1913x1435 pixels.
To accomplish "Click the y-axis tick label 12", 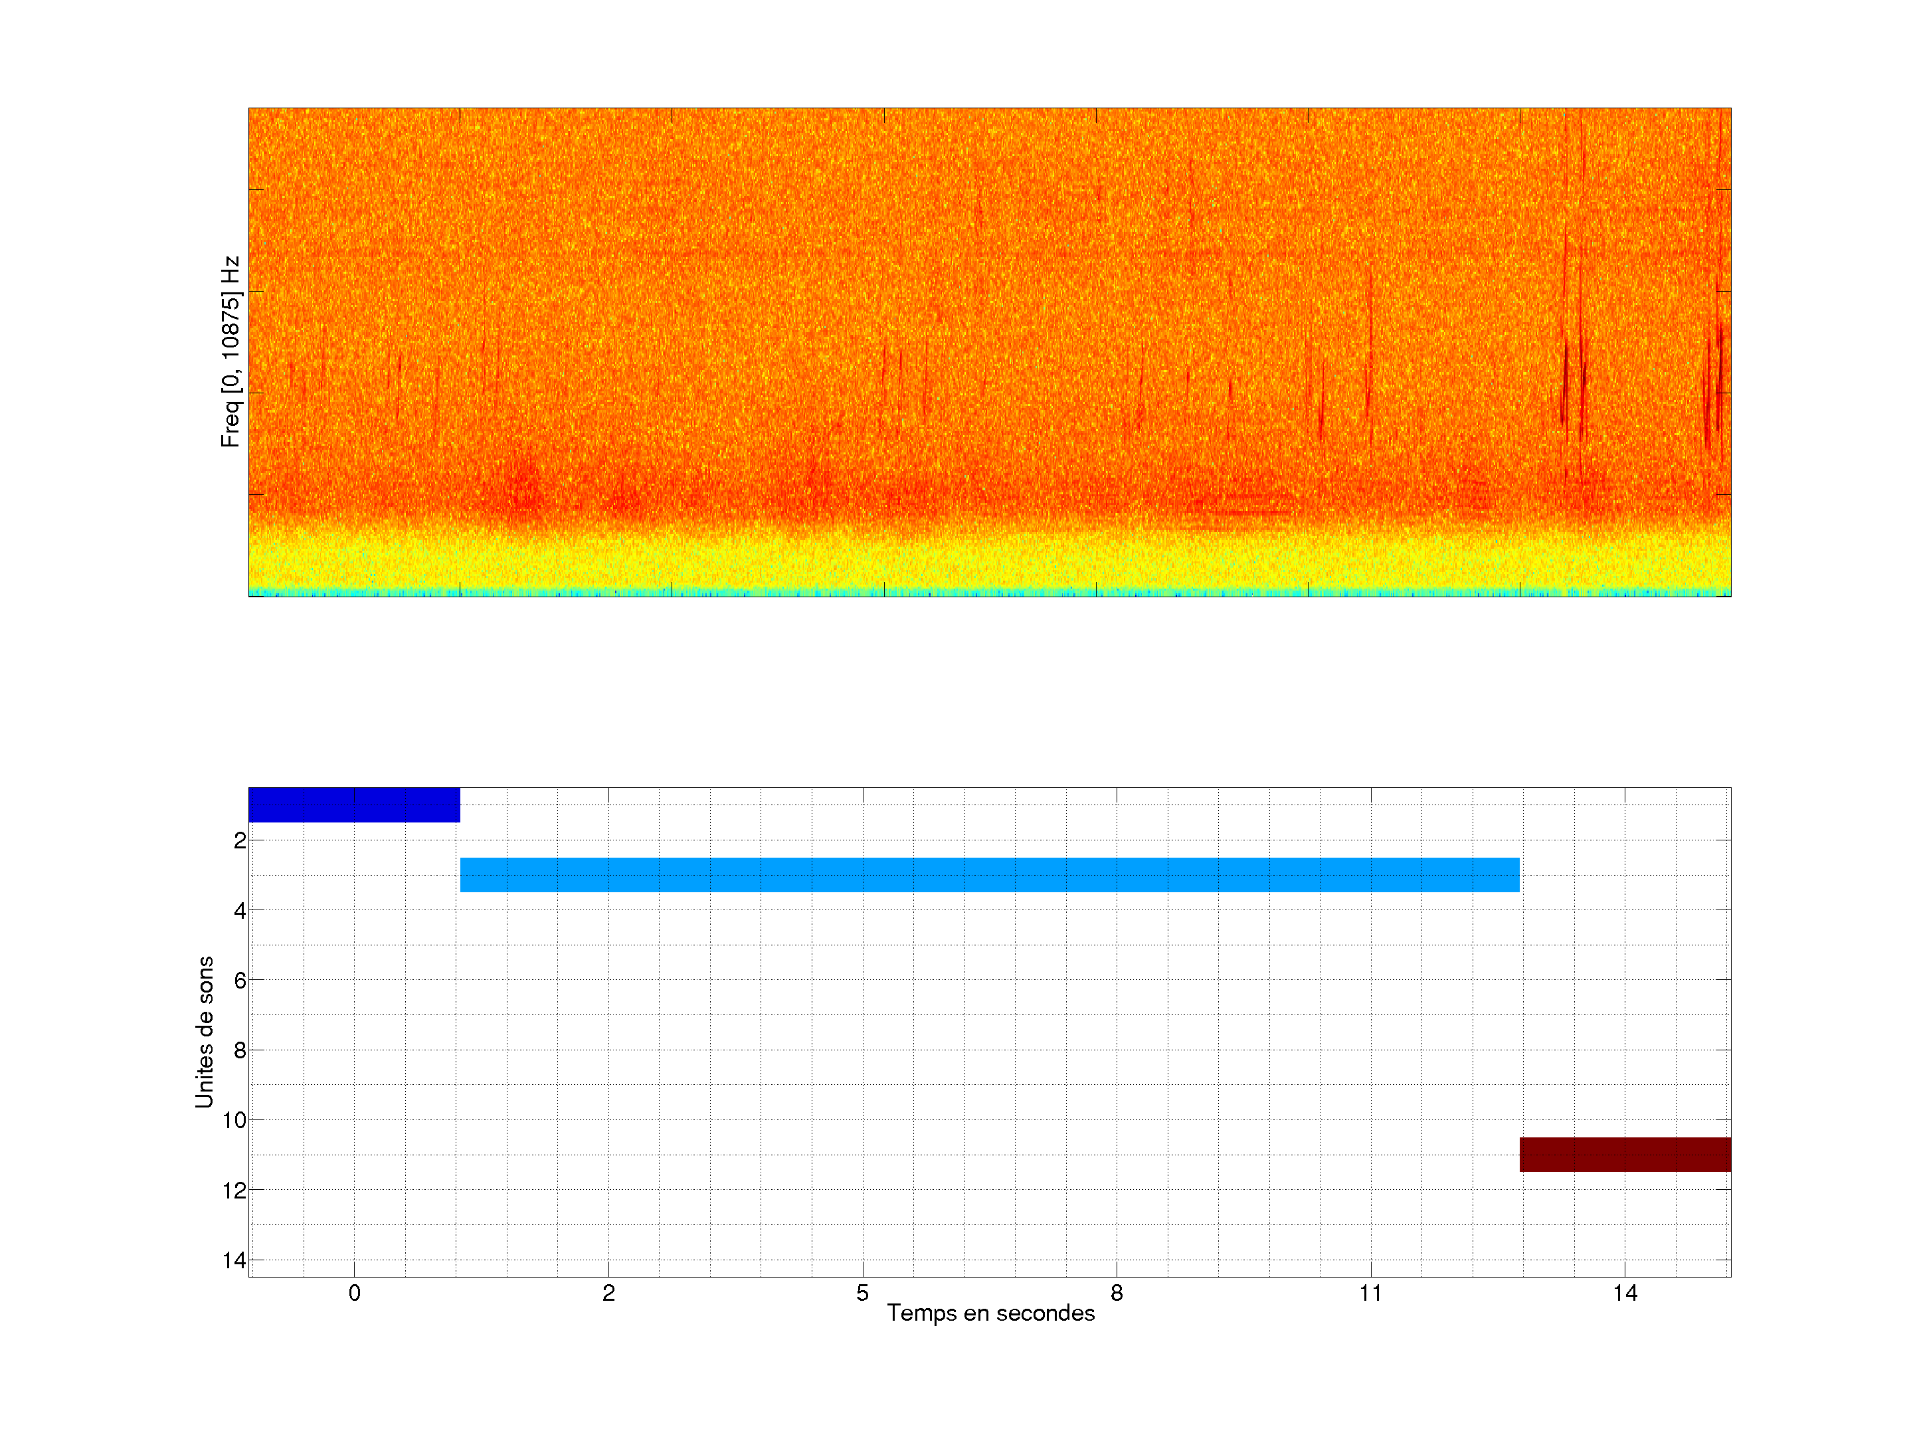I will 234,1191.
